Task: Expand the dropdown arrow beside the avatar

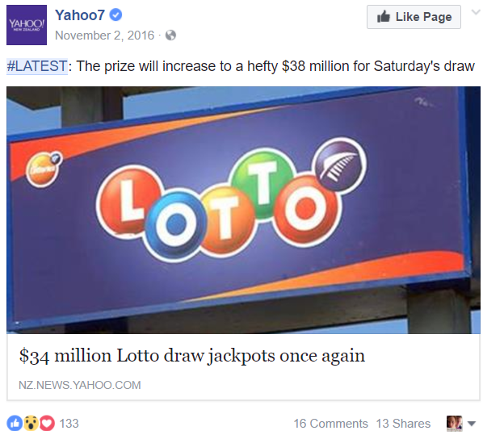Action: click(472, 424)
